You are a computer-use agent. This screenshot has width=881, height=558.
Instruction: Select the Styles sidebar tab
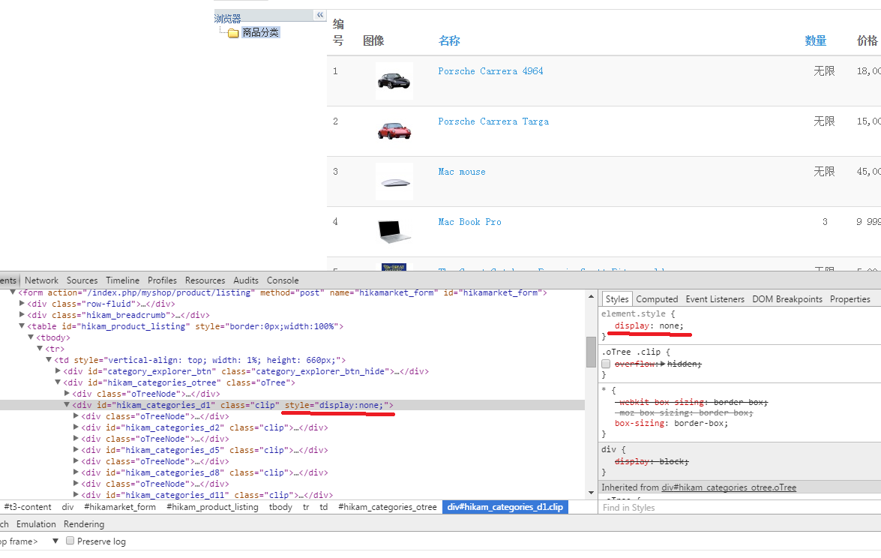pyautogui.click(x=617, y=299)
